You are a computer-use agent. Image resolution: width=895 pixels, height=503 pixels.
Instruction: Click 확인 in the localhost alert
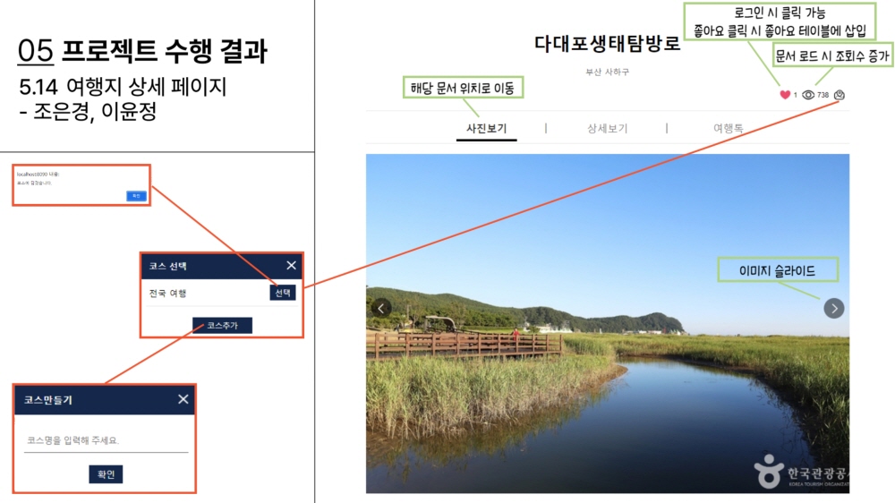click(136, 196)
